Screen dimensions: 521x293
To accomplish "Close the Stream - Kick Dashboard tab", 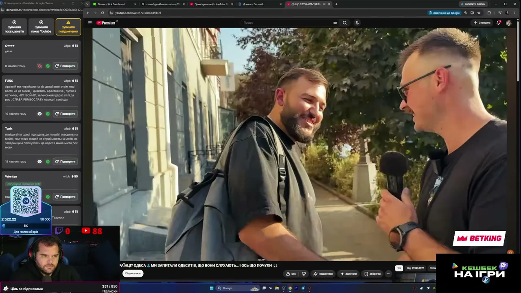I will pos(136,4).
